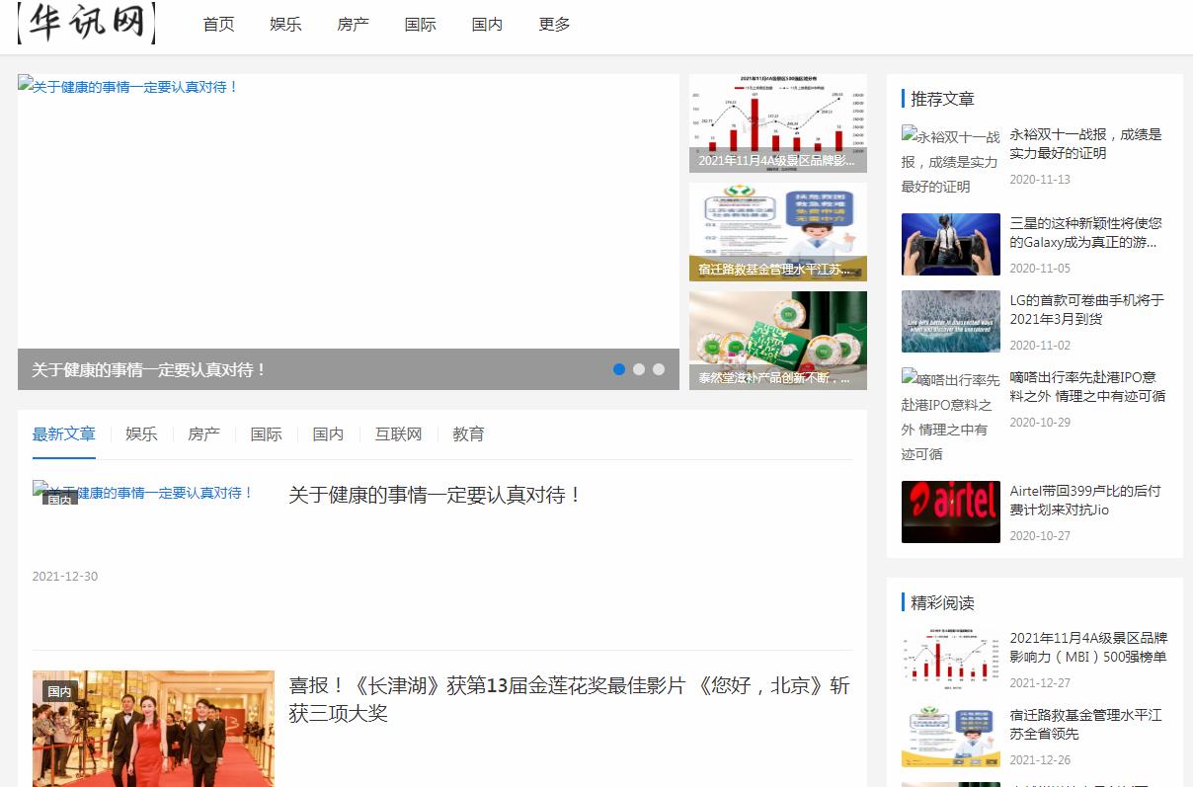Open the LG的首款可卷曲手机 article
Viewport: 1193px width, 787px height.
1087,310
